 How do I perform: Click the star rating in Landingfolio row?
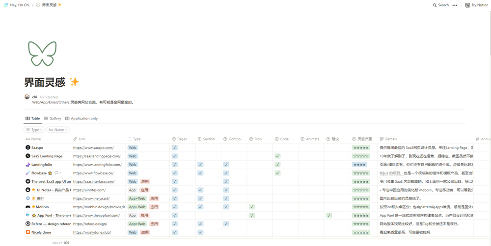[359, 165]
